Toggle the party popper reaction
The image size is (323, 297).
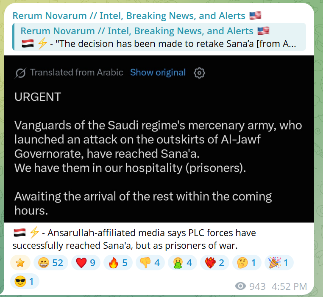point(279,263)
